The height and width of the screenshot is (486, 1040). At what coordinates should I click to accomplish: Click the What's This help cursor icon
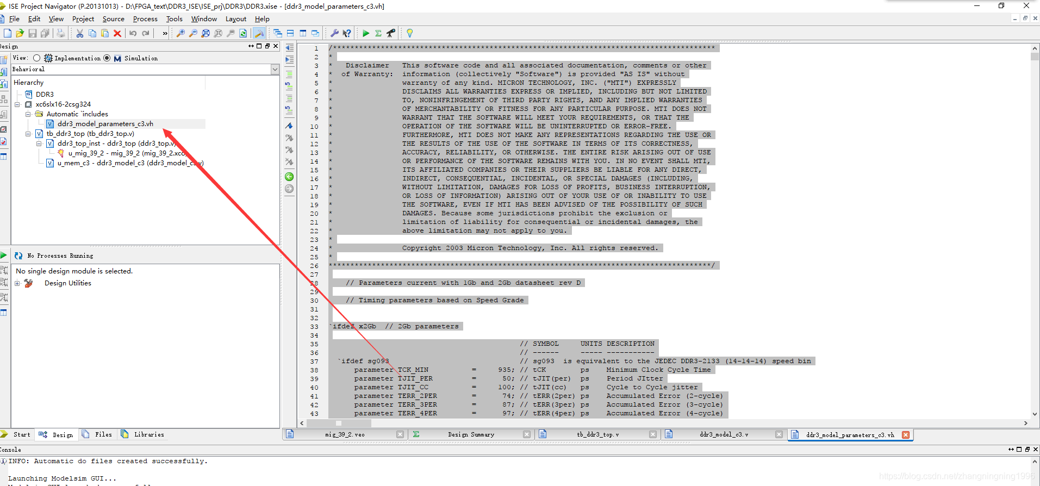(347, 33)
